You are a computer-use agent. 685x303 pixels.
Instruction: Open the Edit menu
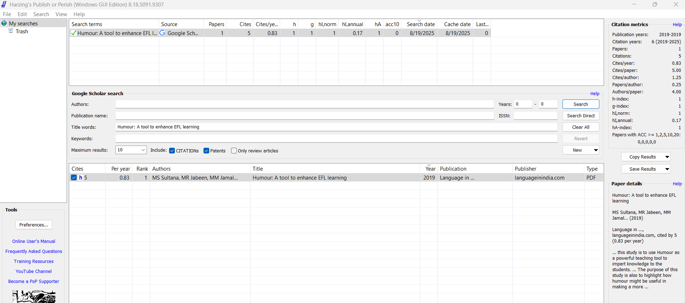pos(22,14)
